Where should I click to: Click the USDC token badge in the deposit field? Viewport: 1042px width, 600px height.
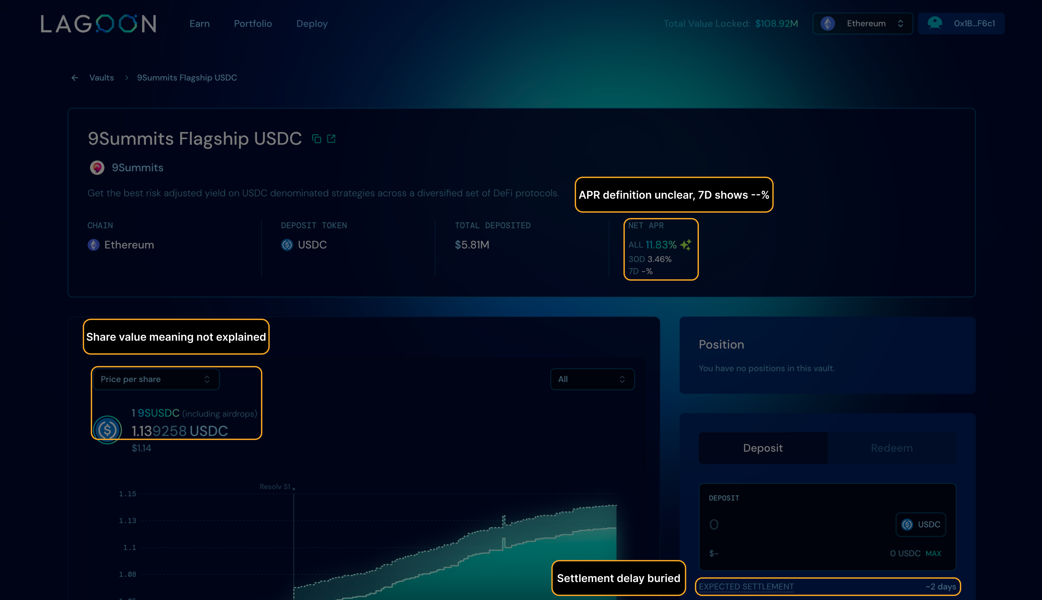tap(921, 524)
